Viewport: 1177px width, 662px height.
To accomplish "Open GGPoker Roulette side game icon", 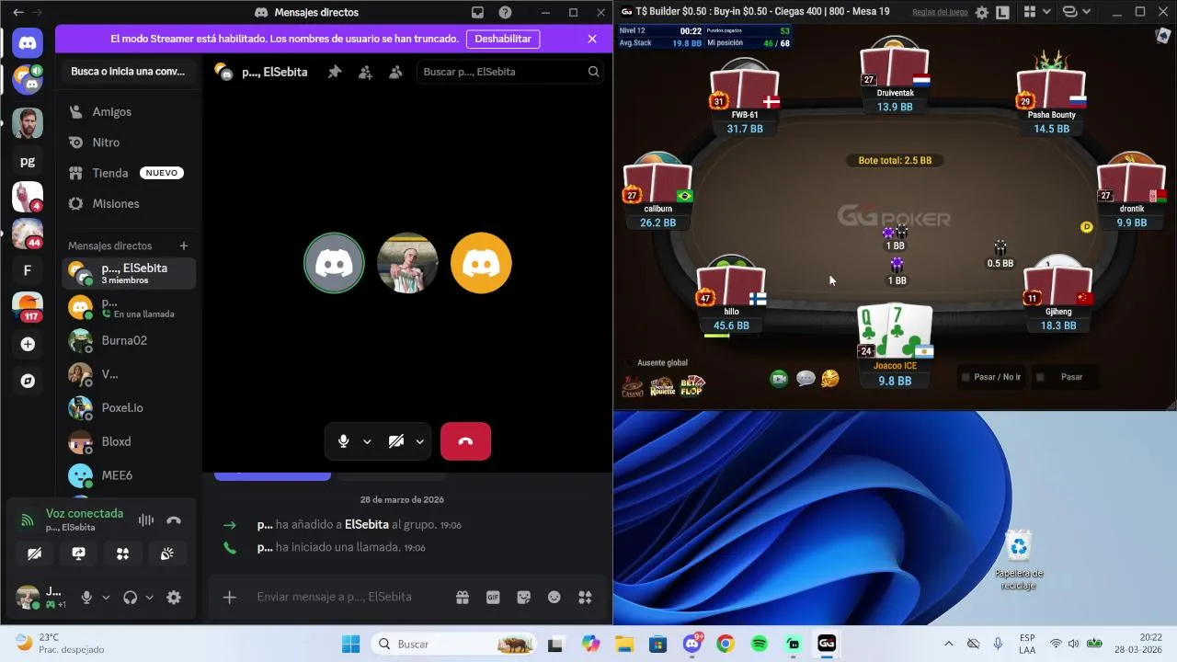I will (x=662, y=386).
